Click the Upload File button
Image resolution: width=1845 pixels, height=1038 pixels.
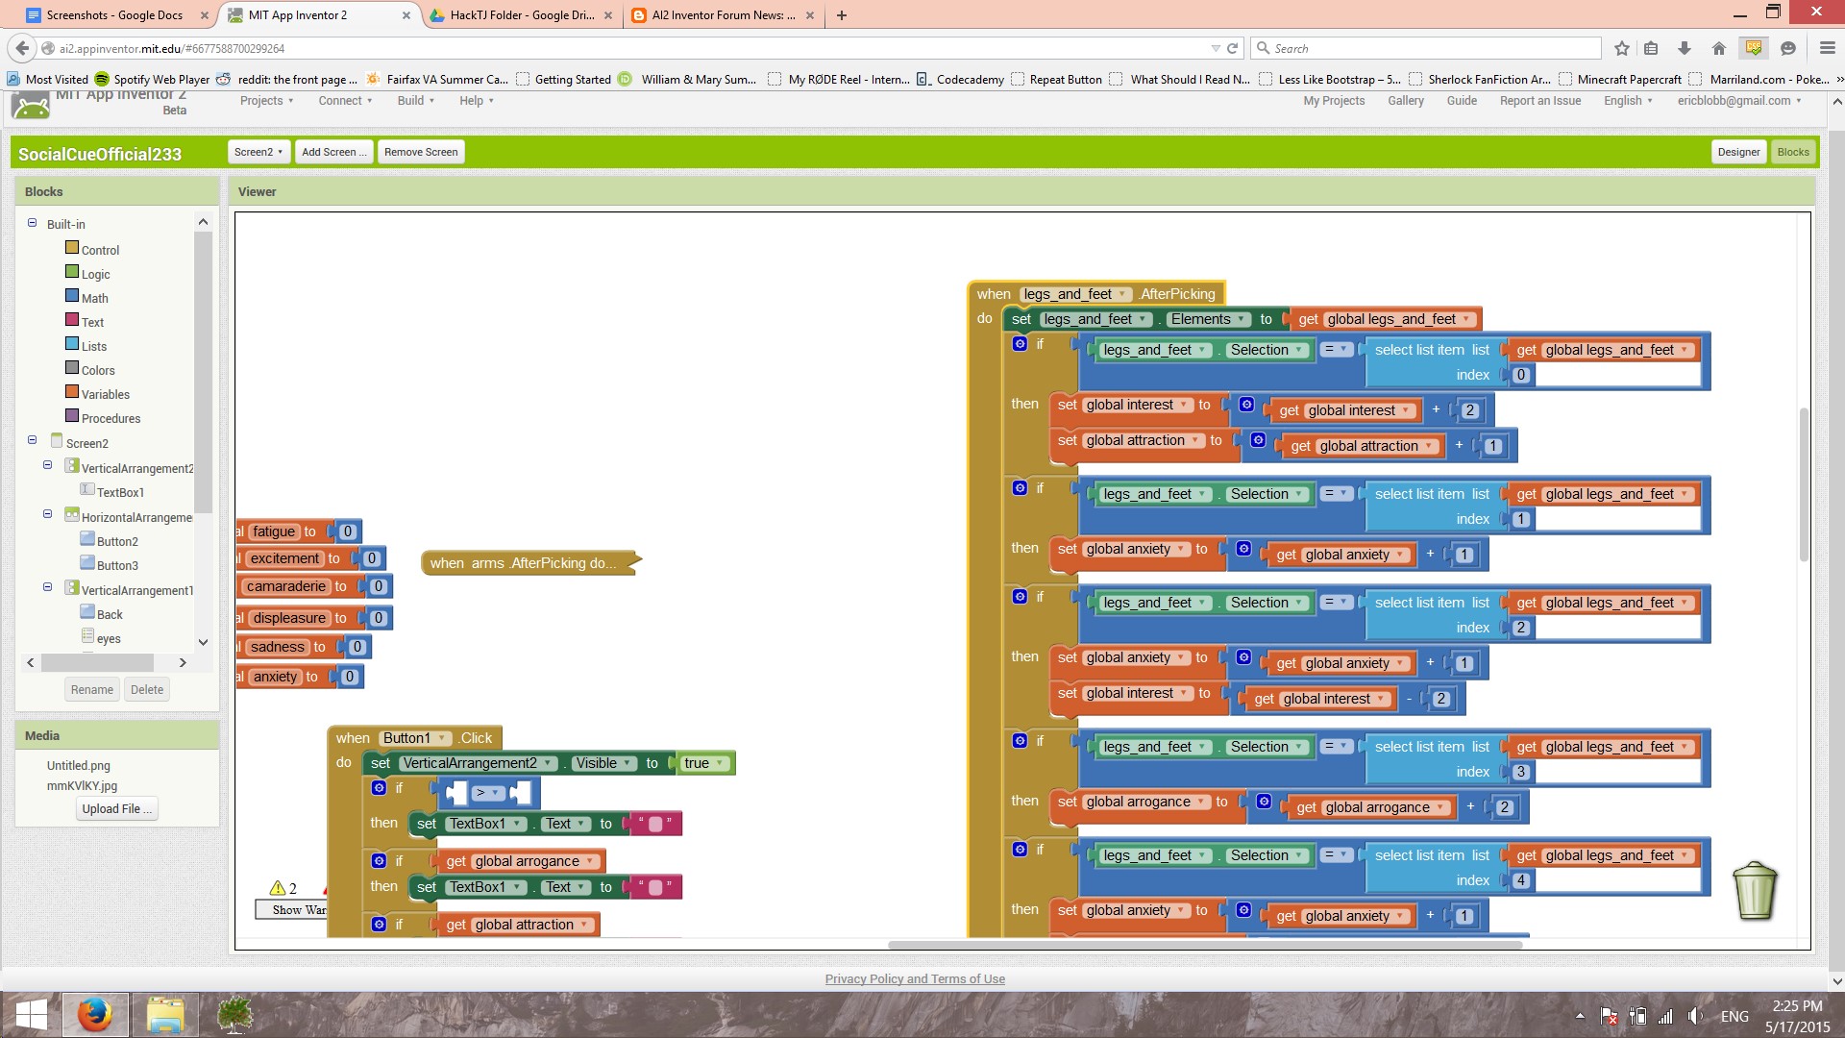(116, 809)
